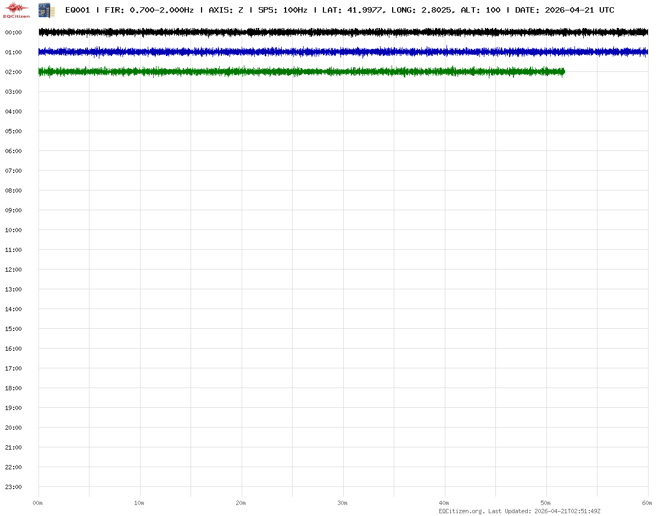Select the 00:00 hour label
Viewport: 659px width, 516px height.
tap(13, 32)
